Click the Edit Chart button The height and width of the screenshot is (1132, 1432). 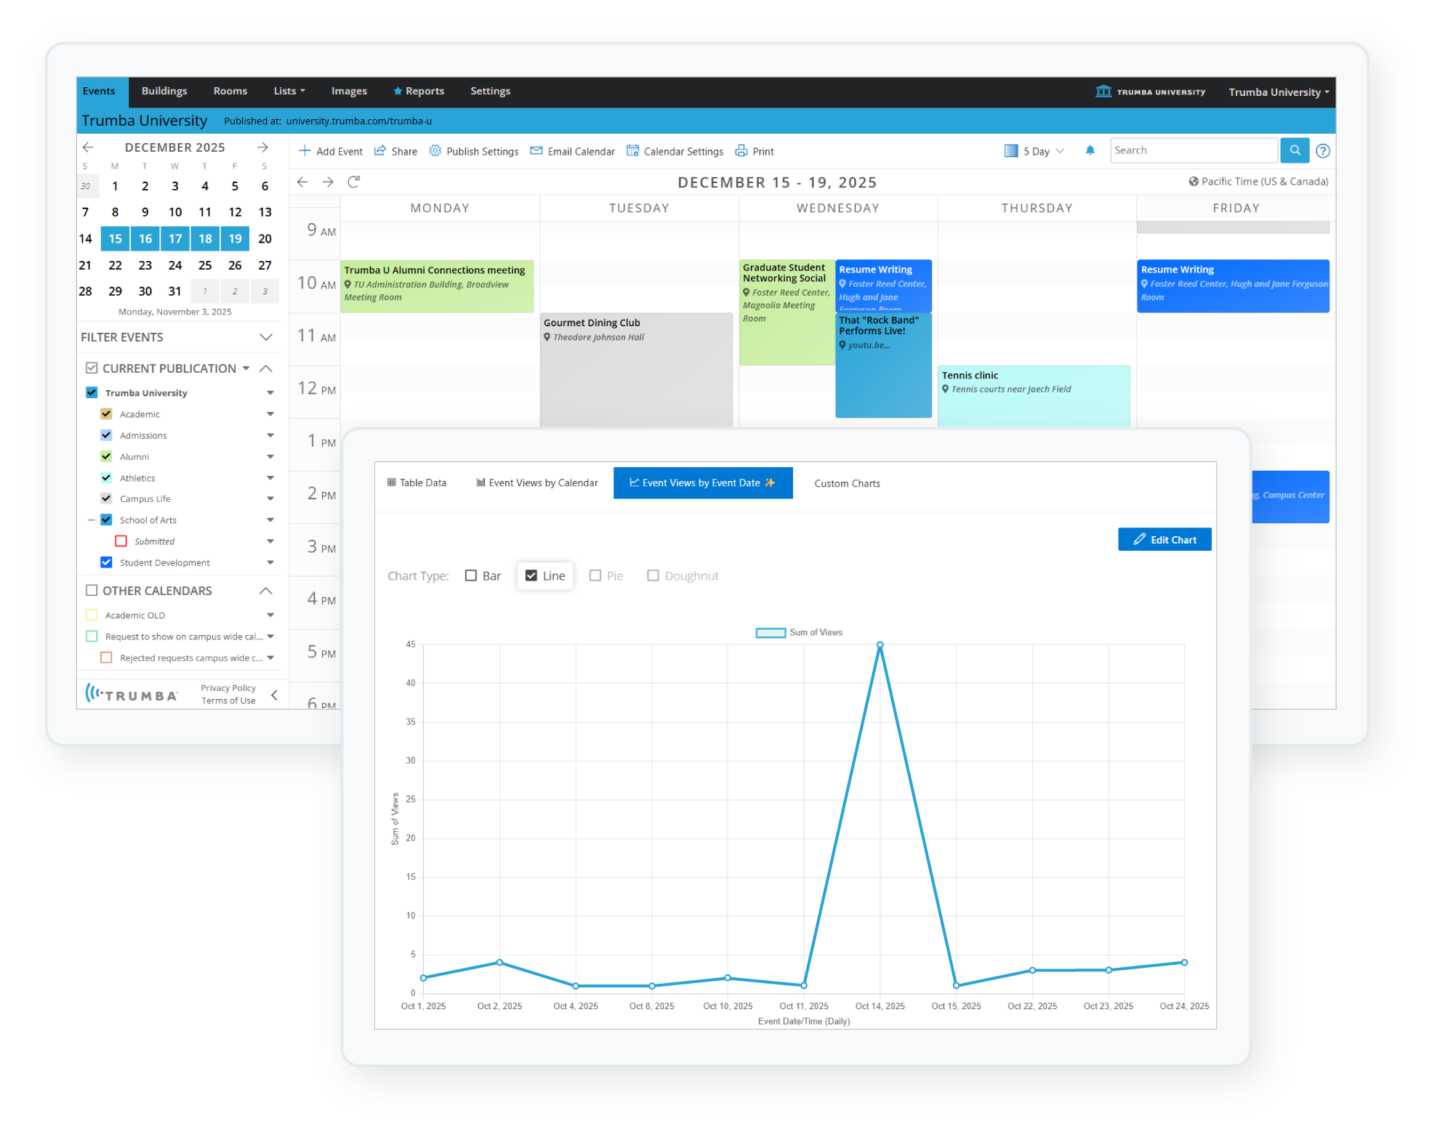coord(1164,539)
